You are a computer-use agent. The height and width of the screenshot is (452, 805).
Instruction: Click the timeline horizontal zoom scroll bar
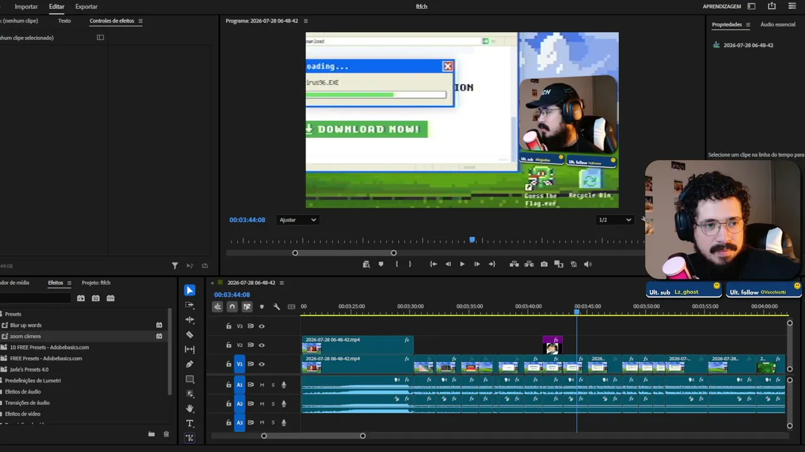tap(313, 436)
